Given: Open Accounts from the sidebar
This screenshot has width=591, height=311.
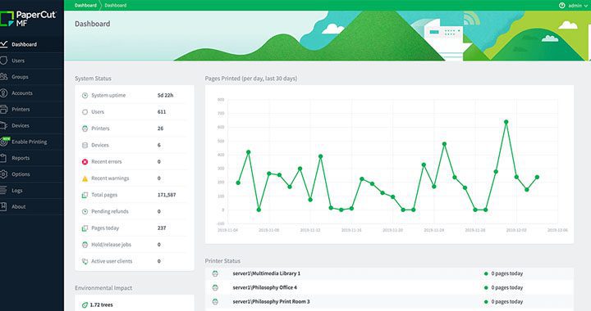Looking at the screenshot, I should pos(22,92).
